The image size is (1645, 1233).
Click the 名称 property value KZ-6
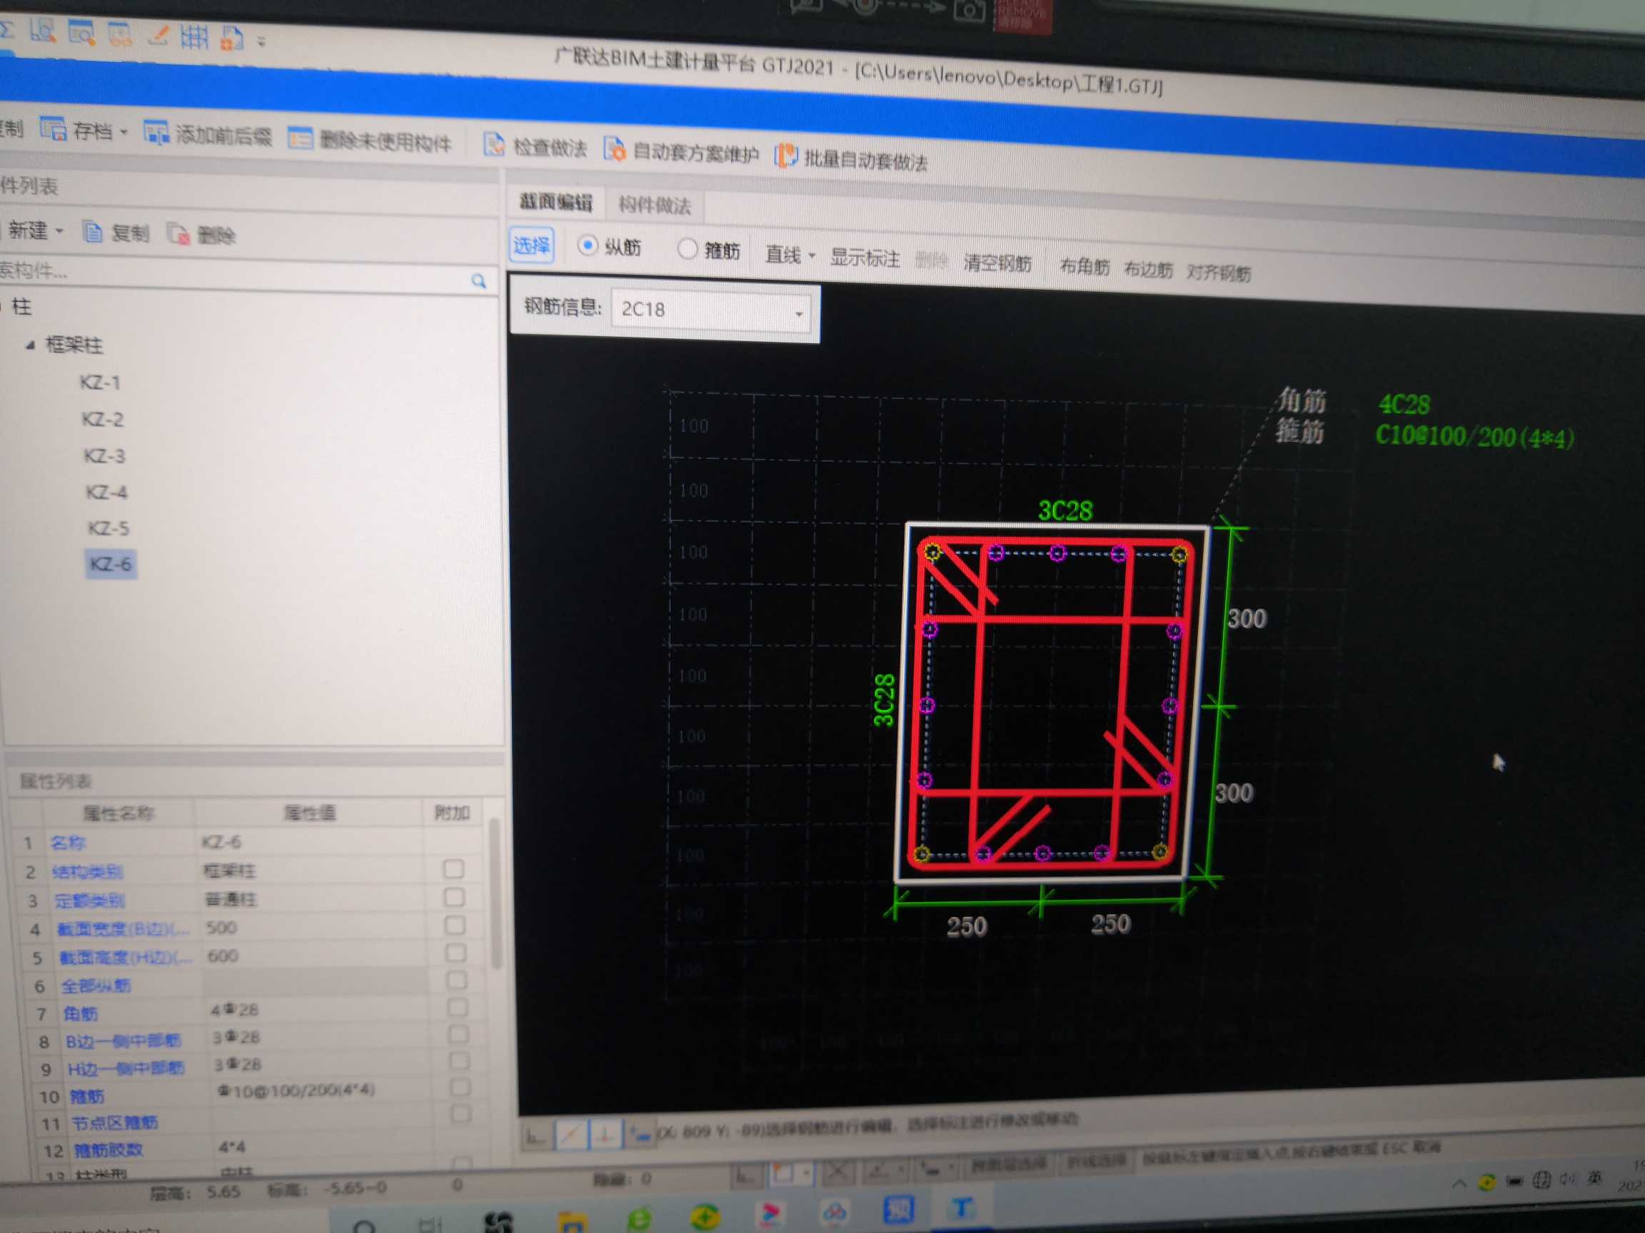pos(221,842)
